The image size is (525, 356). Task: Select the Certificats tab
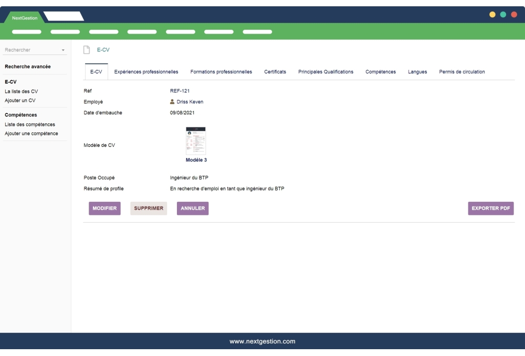tap(276, 72)
